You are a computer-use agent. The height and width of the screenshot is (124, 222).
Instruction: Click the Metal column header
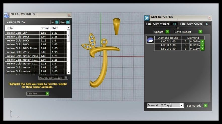22,28
